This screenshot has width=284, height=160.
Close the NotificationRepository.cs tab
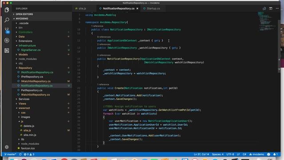coord(137,8)
